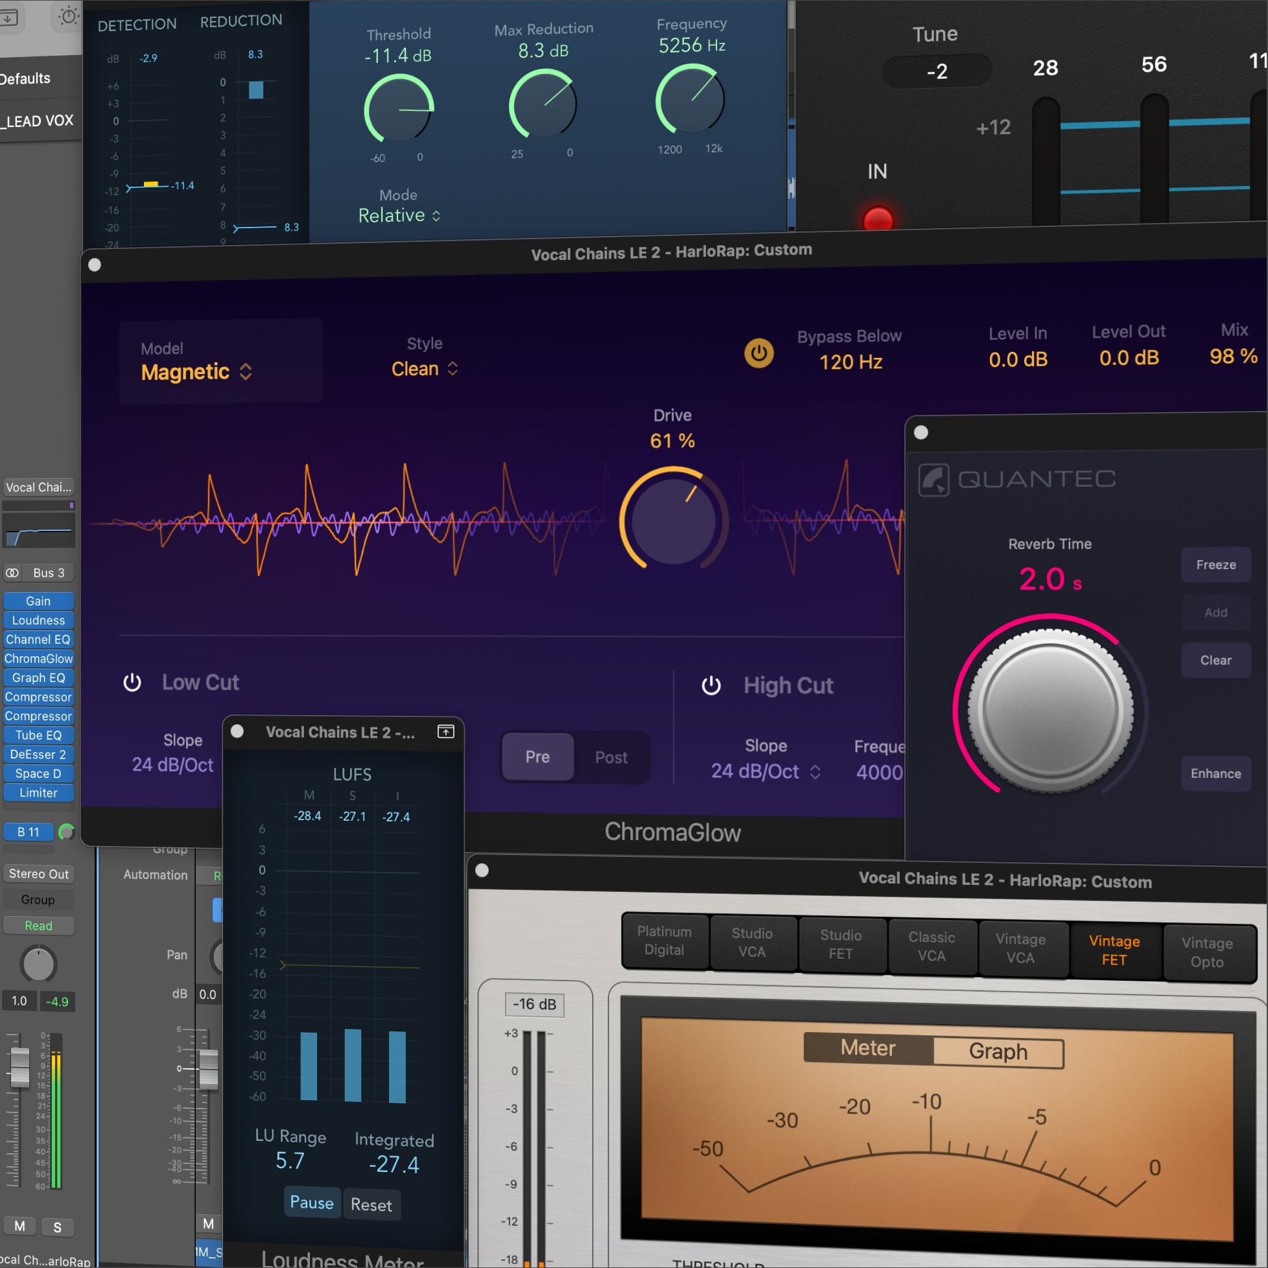1268x1268 pixels.
Task: Click the Loudness Meter window link icon
Action: [445, 731]
